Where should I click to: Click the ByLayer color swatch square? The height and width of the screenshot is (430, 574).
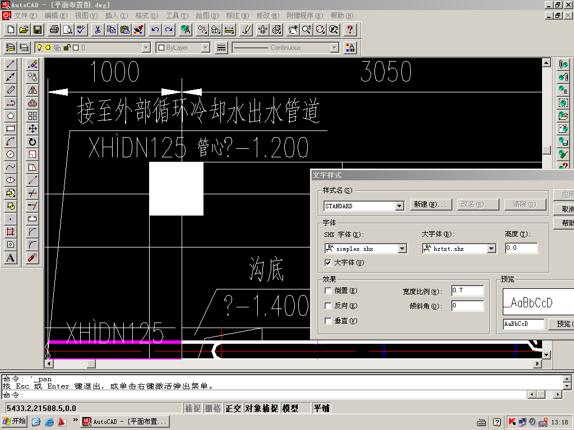pos(161,48)
